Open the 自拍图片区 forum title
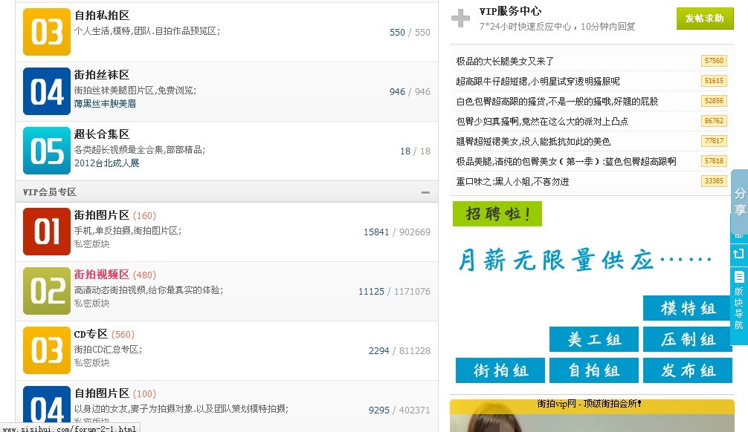 (102, 393)
